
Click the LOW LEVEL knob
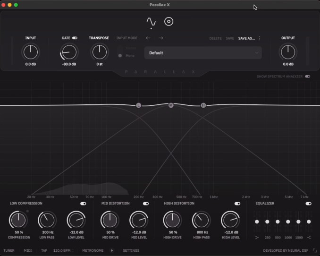point(76,220)
